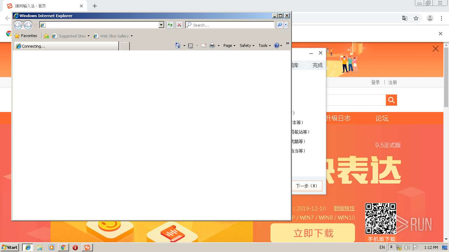Open Windows Media Player from the taskbar
Image resolution: width=449 pixels, height=252 pixels.
pyautogui.click(x=52, y=247)
